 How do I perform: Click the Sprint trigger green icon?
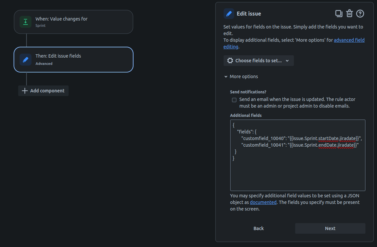point(25,22)
